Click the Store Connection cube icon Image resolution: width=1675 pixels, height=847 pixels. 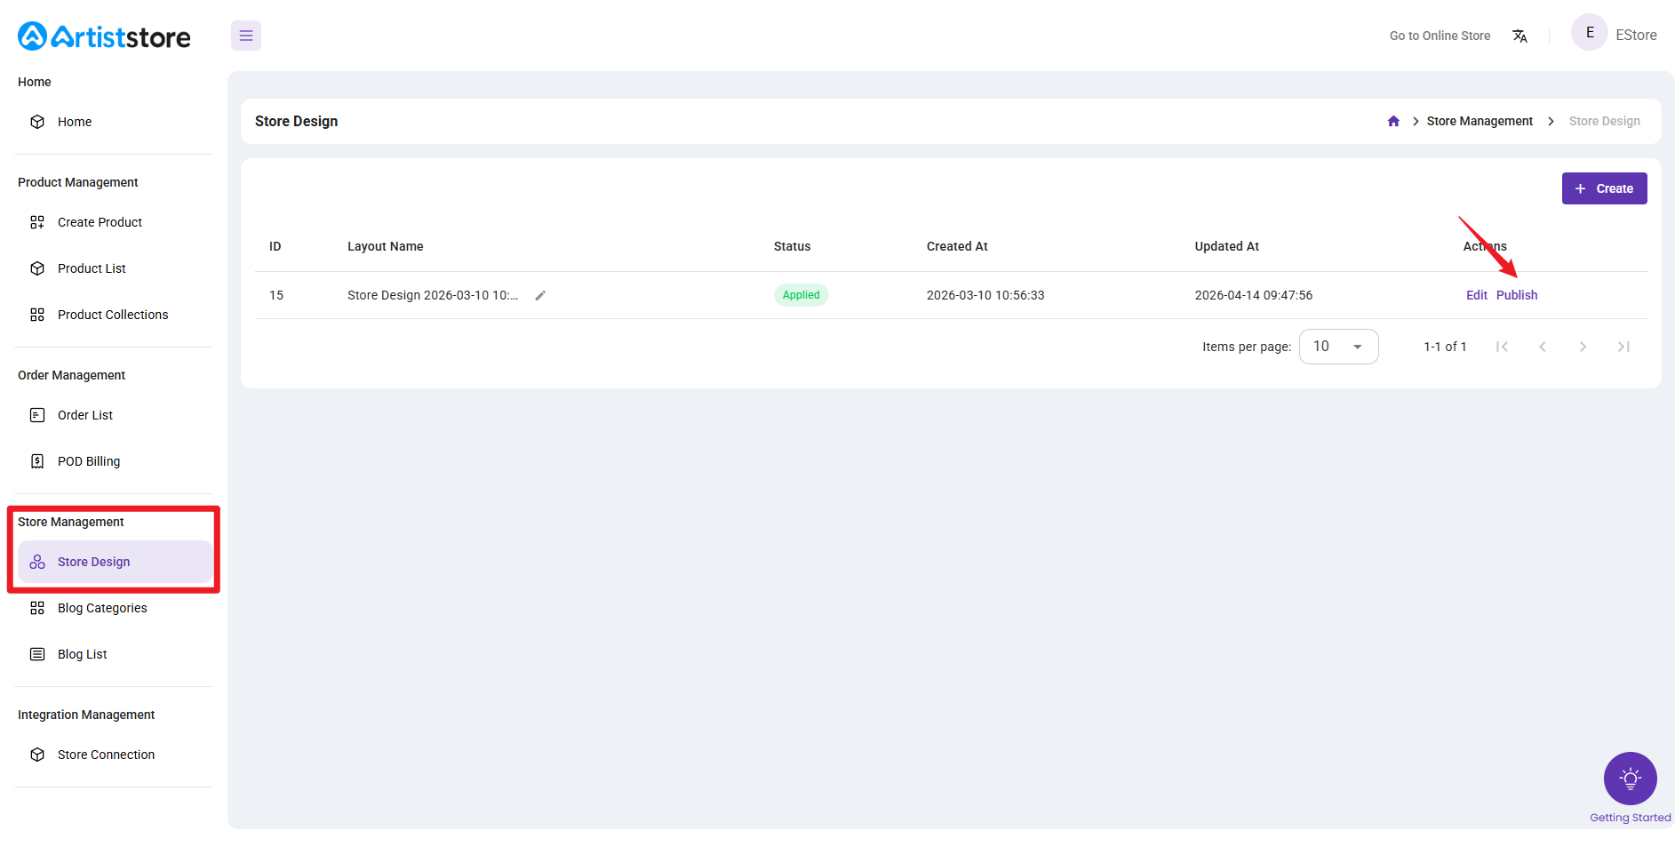(37, 755)
